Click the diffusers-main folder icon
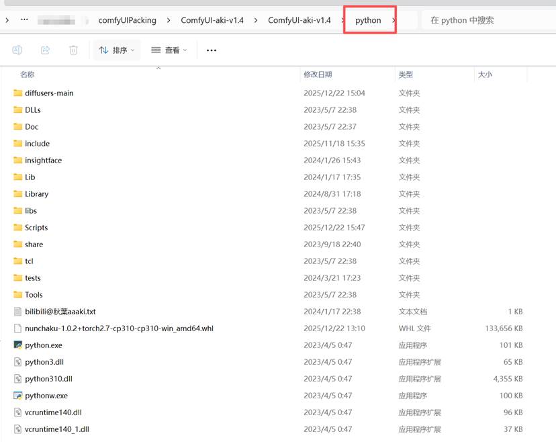Image resolution: width=556 pixels, height=442 pixels. (18, 93)
